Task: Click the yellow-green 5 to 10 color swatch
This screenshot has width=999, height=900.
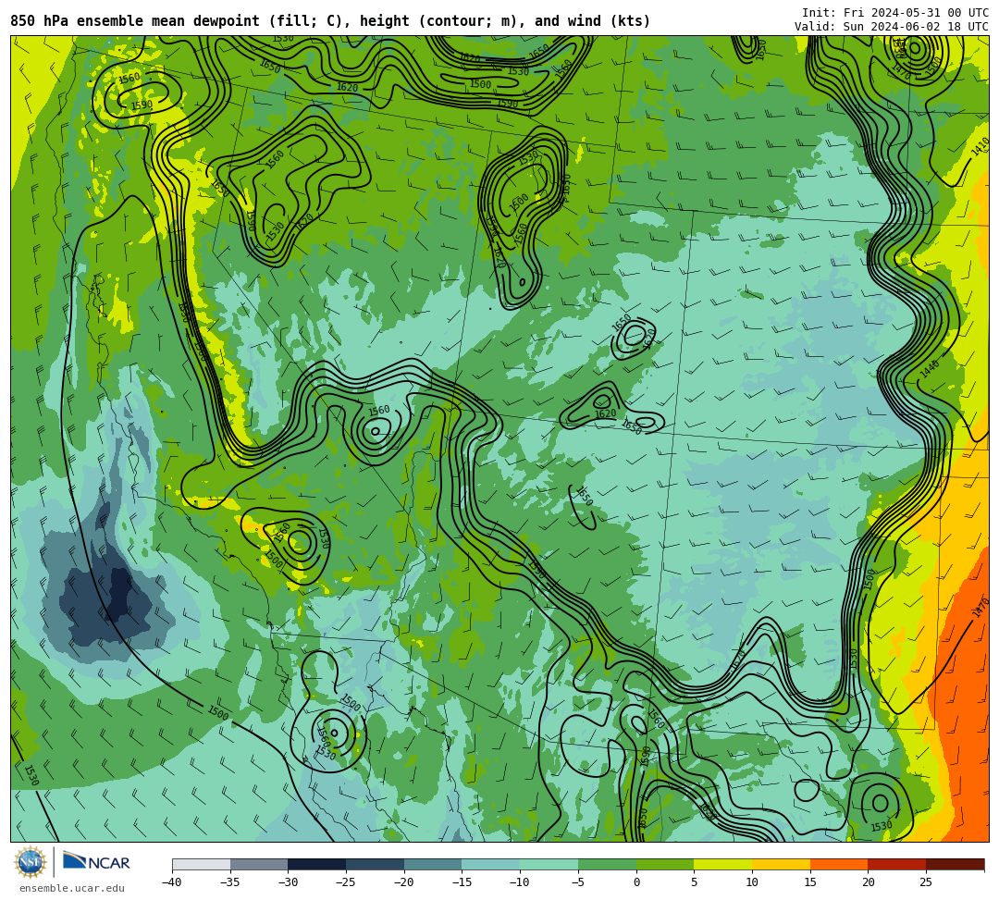Action: 723,864
